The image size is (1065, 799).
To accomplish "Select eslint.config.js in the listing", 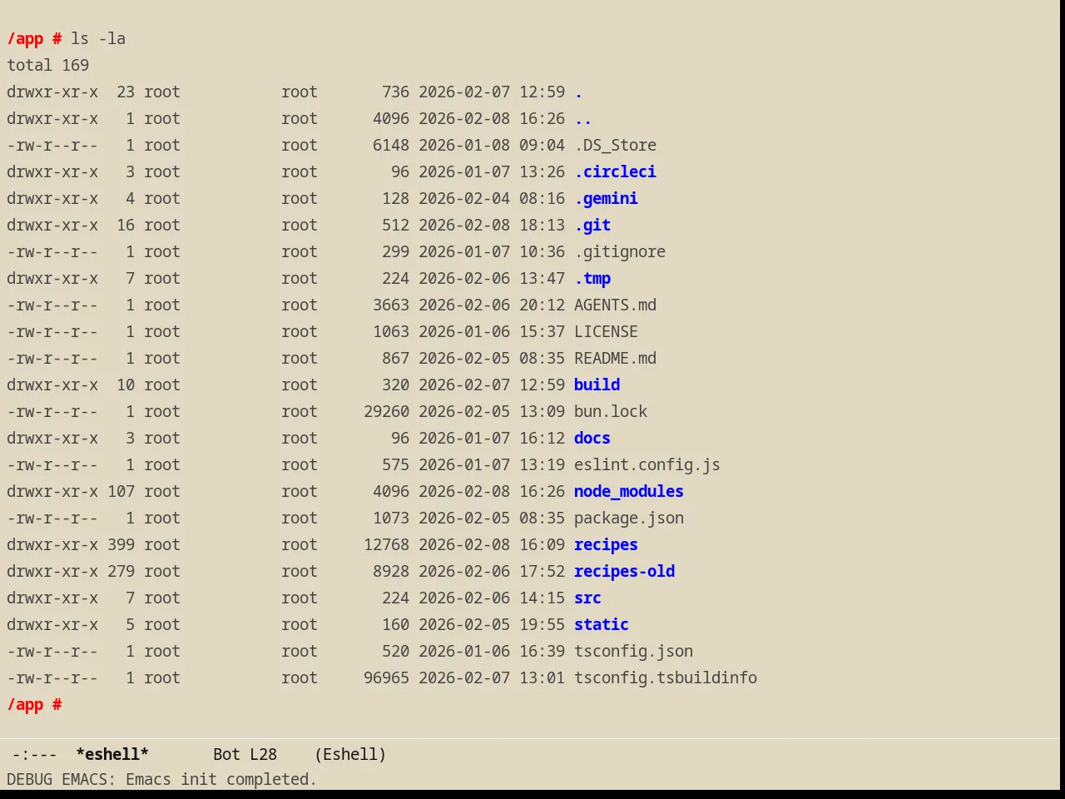I will (647, 464).
